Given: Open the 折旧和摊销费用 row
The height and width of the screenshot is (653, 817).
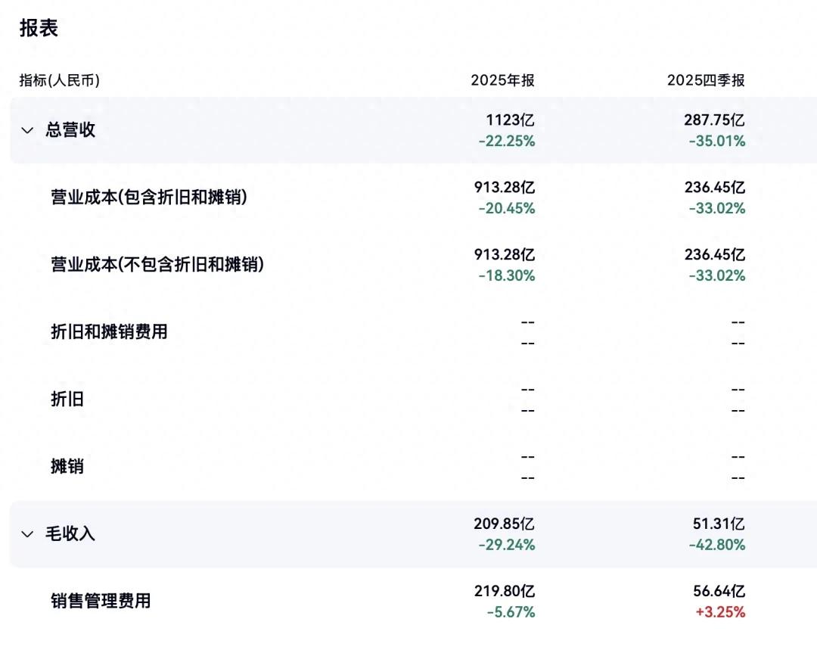Looking at the screenshot, I should point(109,332).
